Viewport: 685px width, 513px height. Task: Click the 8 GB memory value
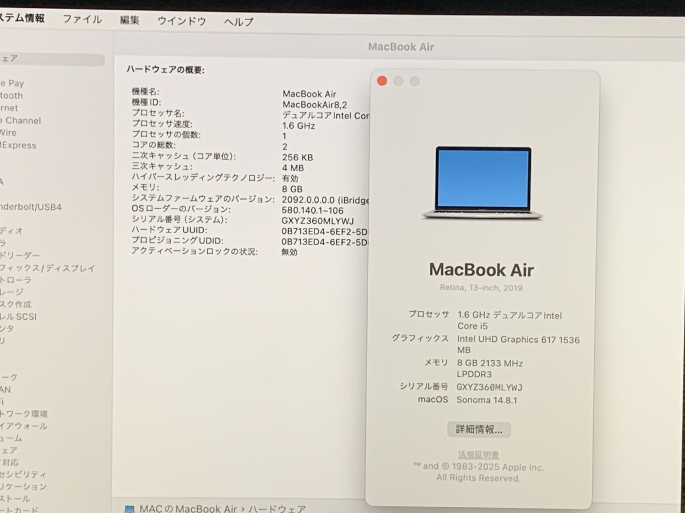[x=292, y=189]
